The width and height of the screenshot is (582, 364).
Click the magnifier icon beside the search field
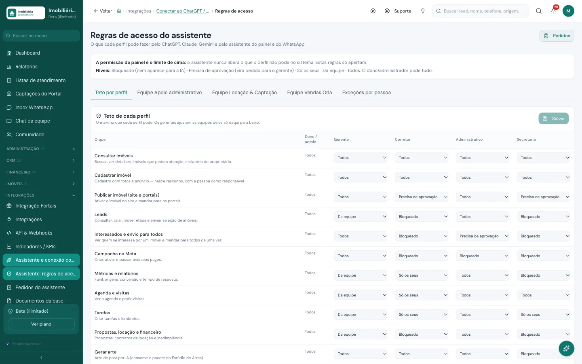pos(539,11)
